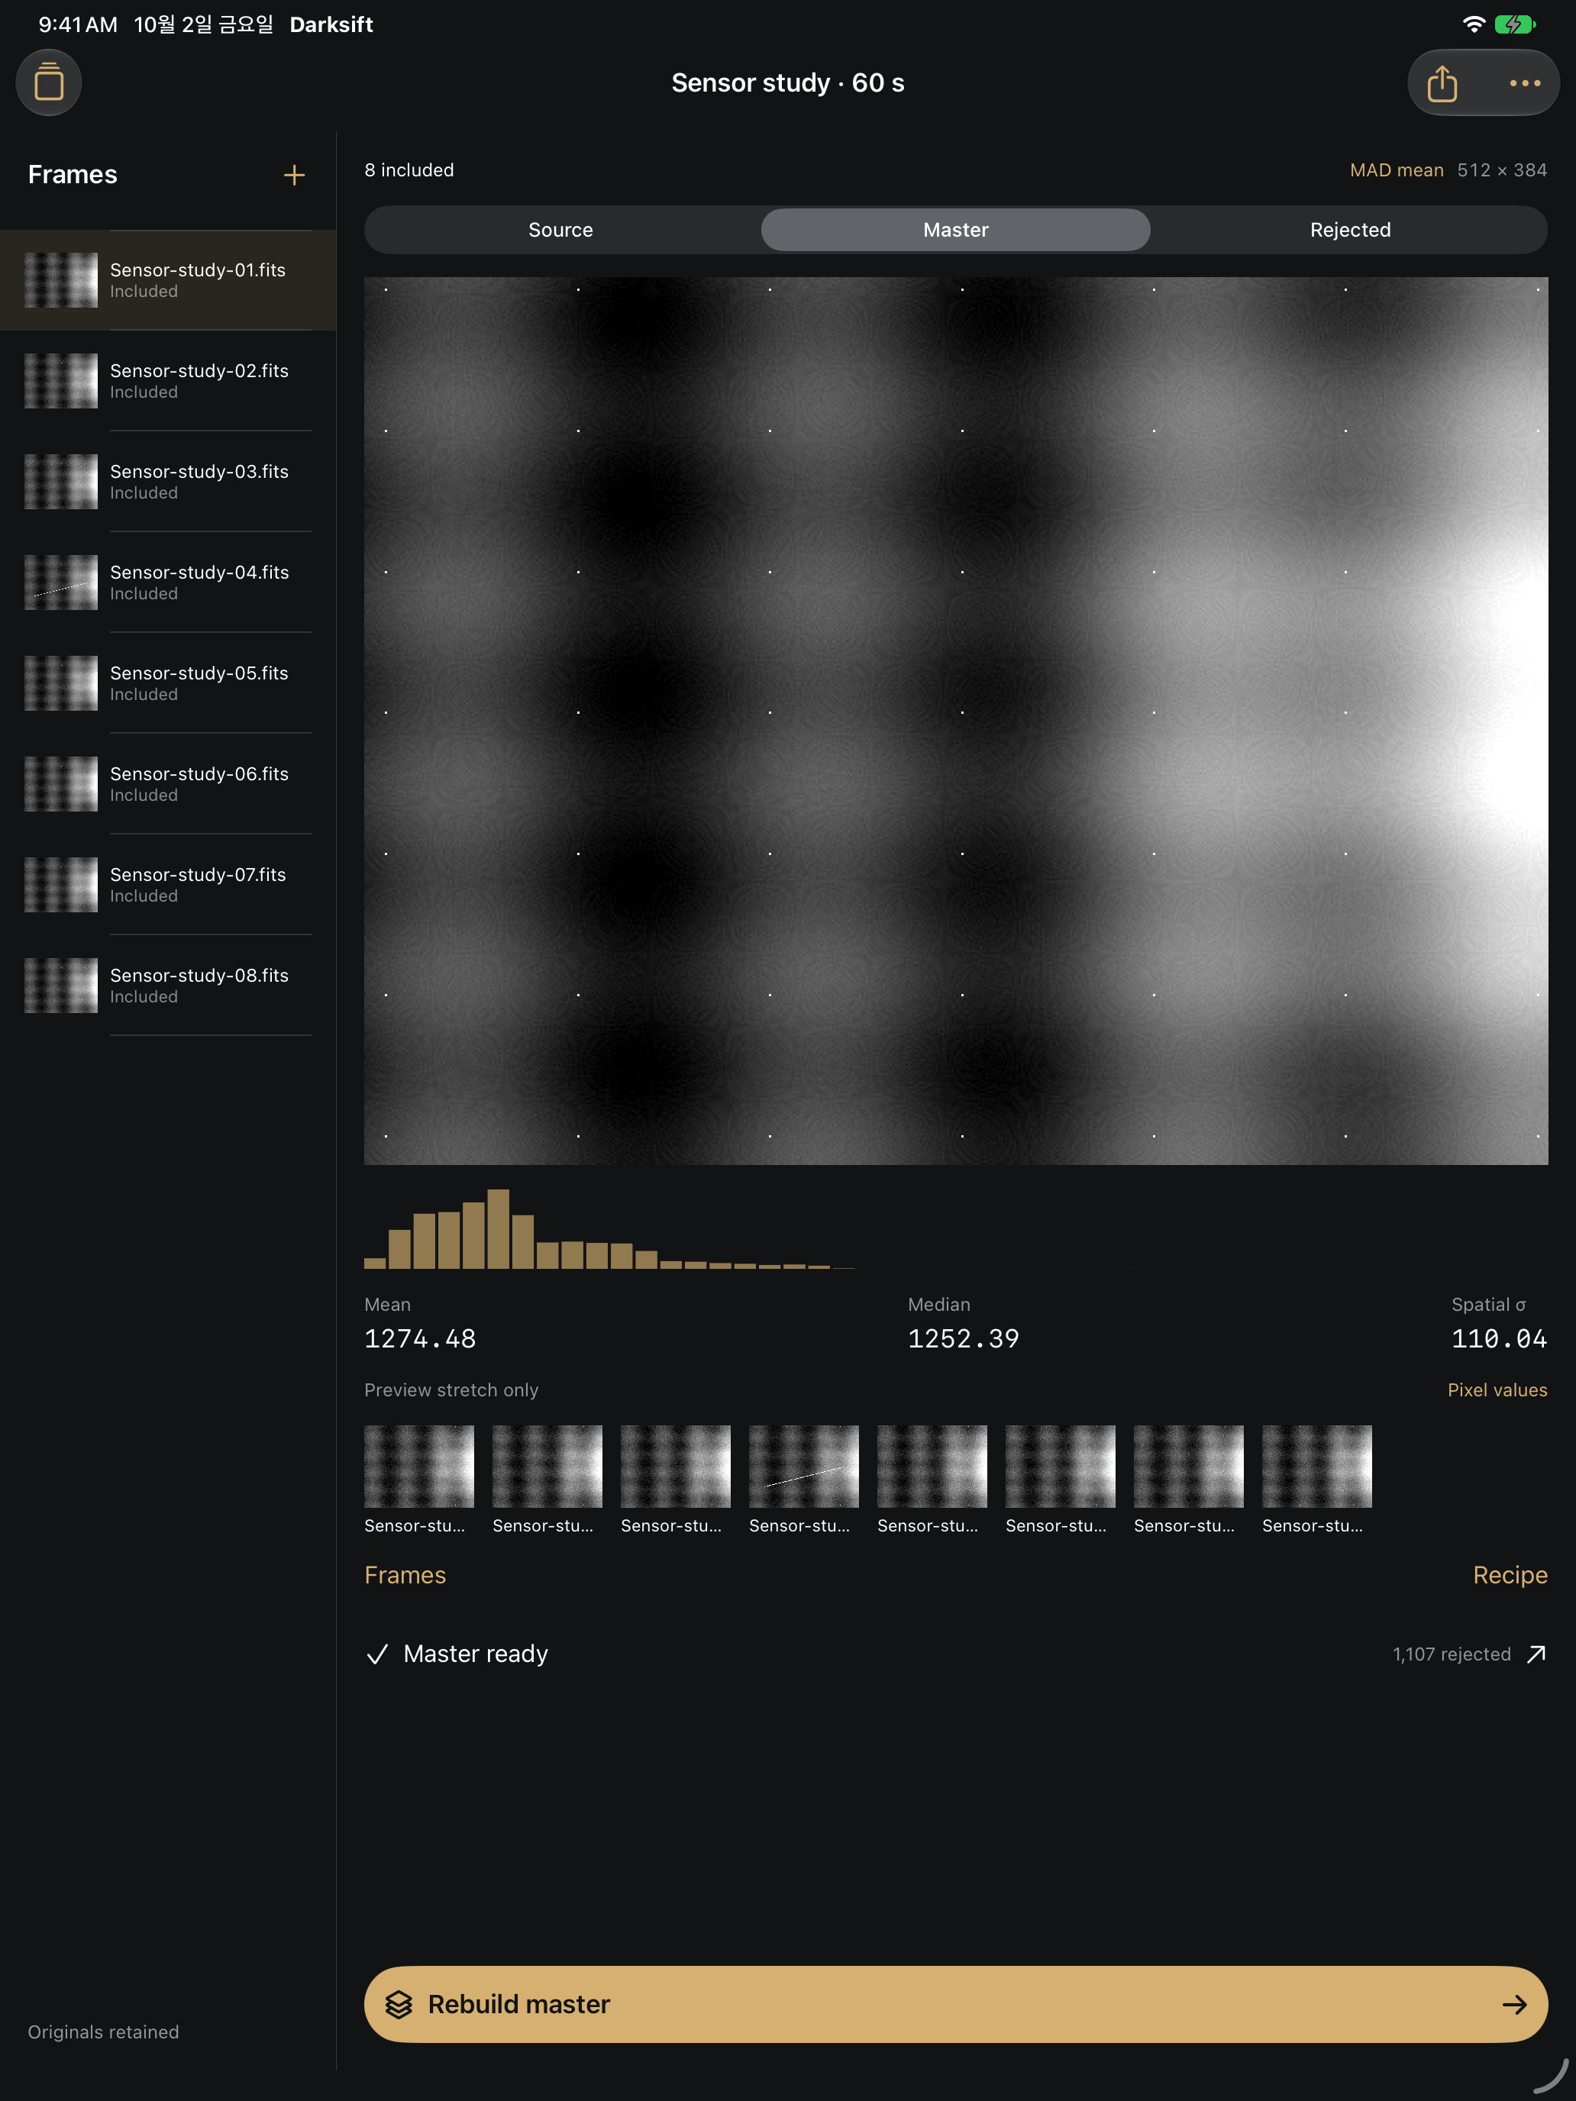Open the Recipe link
Viewport: 1576px width, 2101px height.
1510,1575
